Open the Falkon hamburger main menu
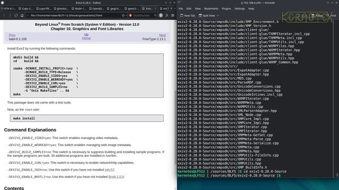The height and width of the screenshot is (190, 339). coord(173,15)
